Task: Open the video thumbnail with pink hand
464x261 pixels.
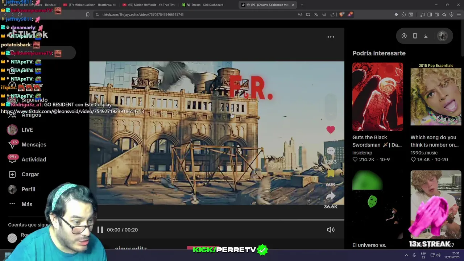Action: coord(436,204)
